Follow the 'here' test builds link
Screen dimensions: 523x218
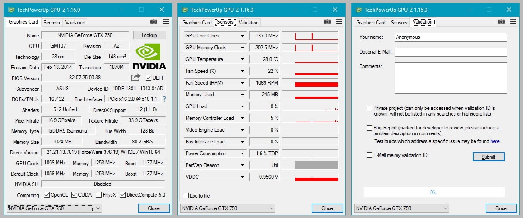(x=495, y=141)
